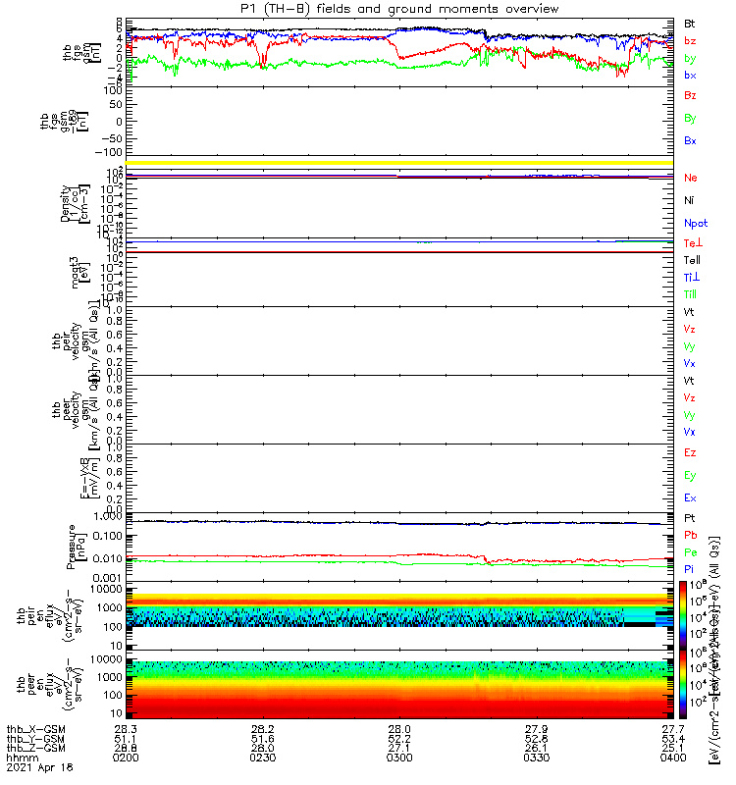Viewport: 736px width, 785px height.
Task: Click the date label "2021 Apr 18"
Action: tap(39, 767)
